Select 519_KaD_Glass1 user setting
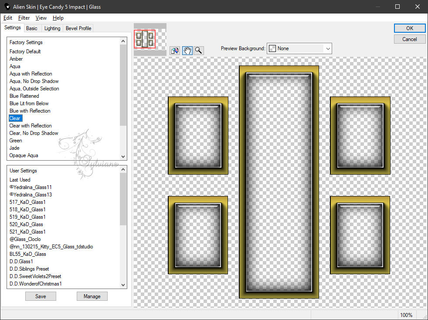This screenshot has width=428, height=320. point(27,217)
